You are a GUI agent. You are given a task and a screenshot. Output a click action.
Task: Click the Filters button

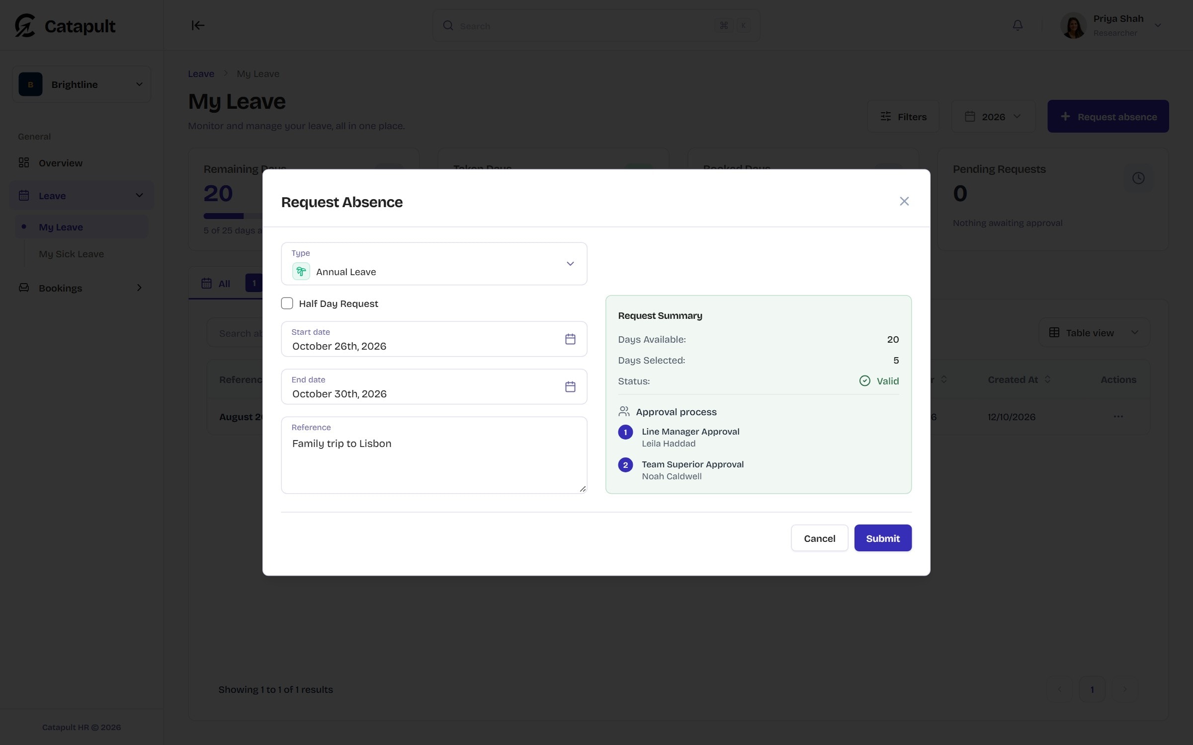(903, 117)
